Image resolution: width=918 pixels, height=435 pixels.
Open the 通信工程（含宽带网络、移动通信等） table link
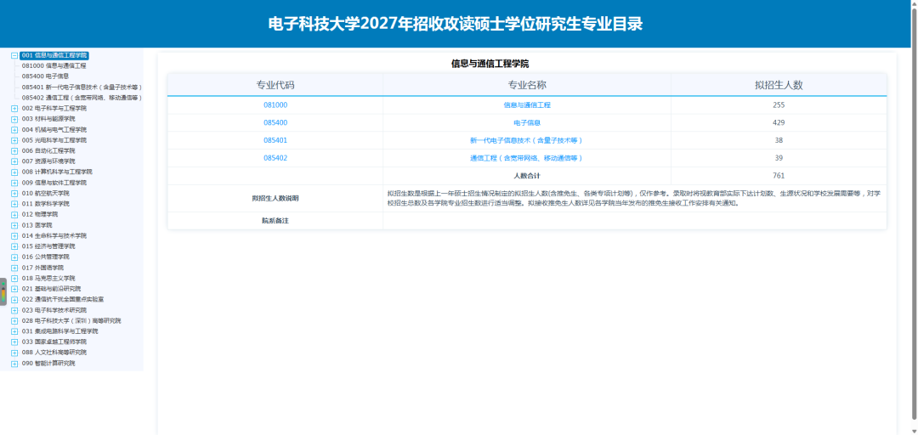[x=527, y=158]
